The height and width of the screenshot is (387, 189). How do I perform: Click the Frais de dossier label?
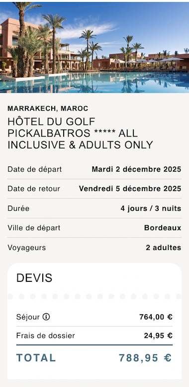pos(46,336)
